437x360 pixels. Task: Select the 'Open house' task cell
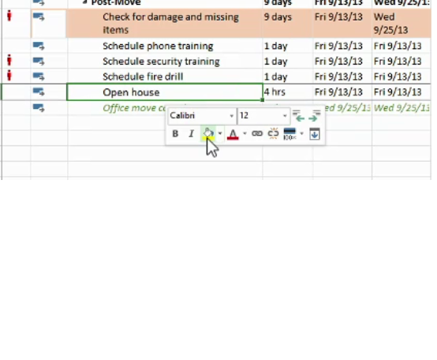165,92
